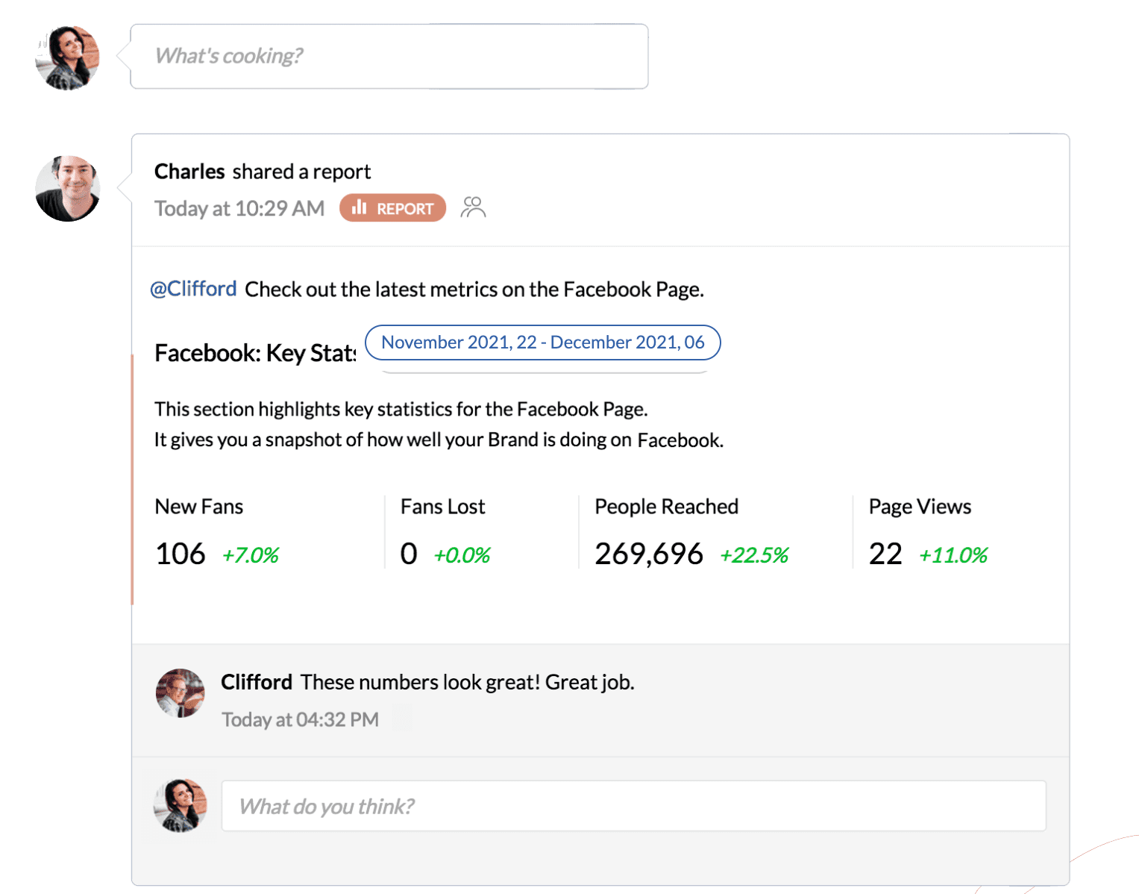Open the @Clifford mention link

[193, 289]
